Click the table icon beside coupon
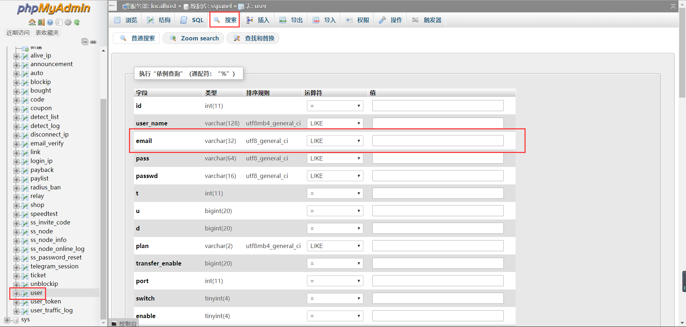The height and width of the screenshot is (327, 686). pos(25,109)
